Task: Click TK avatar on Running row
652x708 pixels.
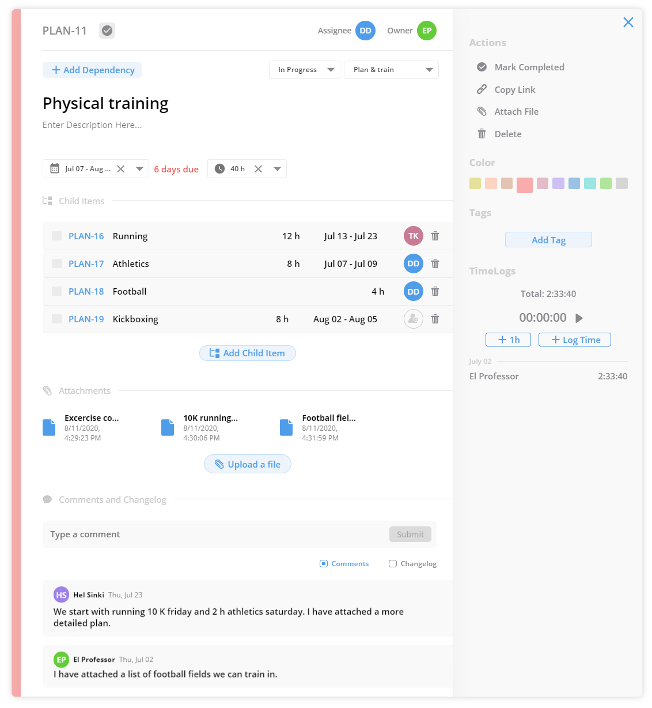Action: pos(414,236)
